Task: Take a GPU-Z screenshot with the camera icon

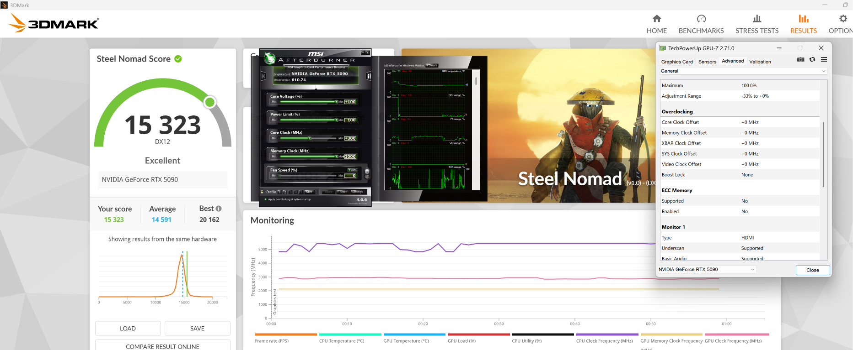Action: (x=800, y=60)
